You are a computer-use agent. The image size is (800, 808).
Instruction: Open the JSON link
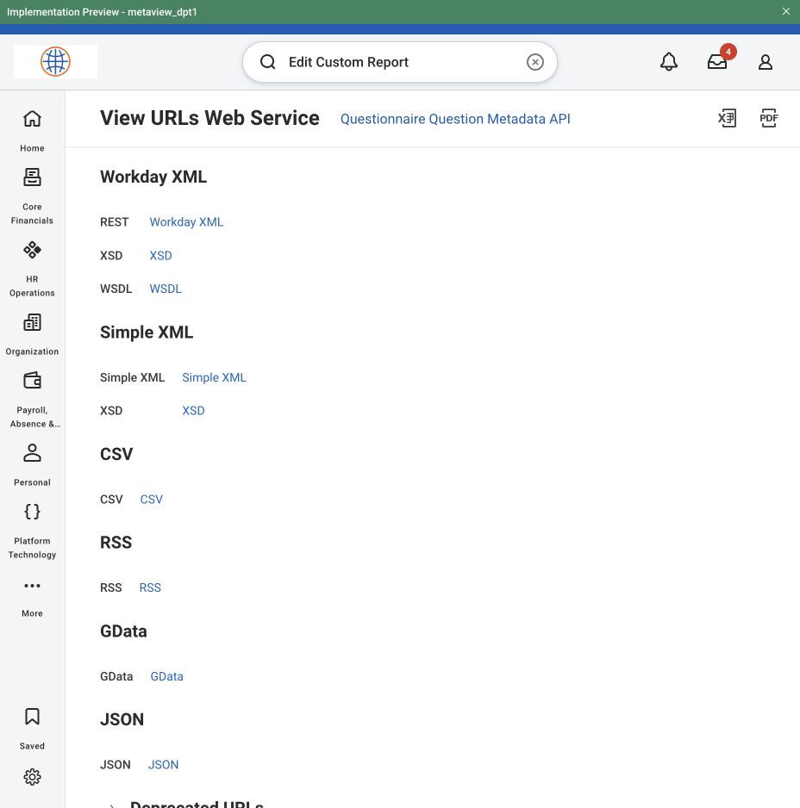click(163, 765)
